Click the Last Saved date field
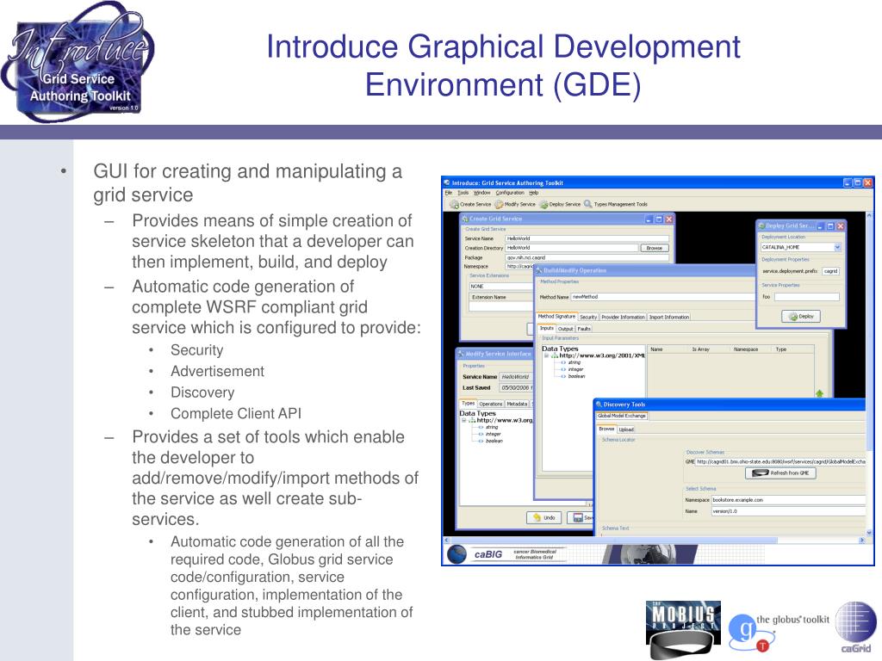Viewport: 882px width, 661px height. [x=516, y=388]
